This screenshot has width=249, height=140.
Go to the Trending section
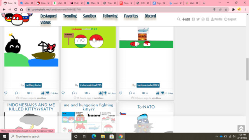click(x=70, y=16)
